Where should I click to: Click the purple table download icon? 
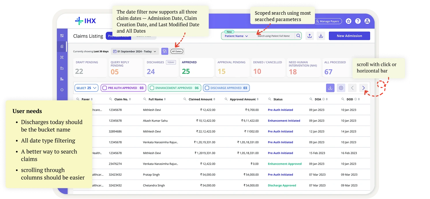[330, 88]
